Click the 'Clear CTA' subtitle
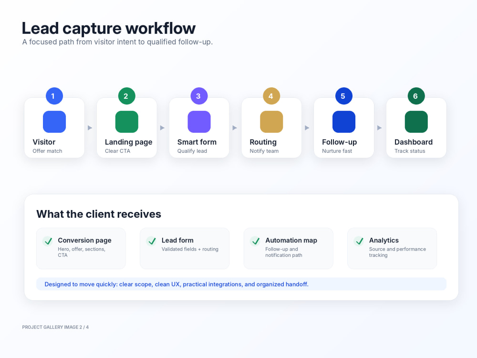Viewport: 477px width, 358px height. tap(118, 151)
